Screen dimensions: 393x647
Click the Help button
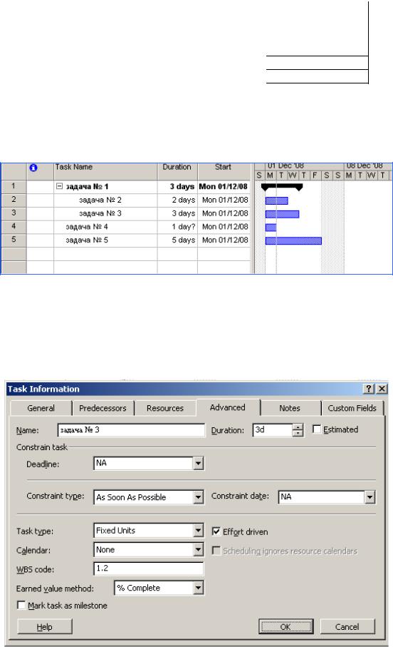click(x=44, y=627)
